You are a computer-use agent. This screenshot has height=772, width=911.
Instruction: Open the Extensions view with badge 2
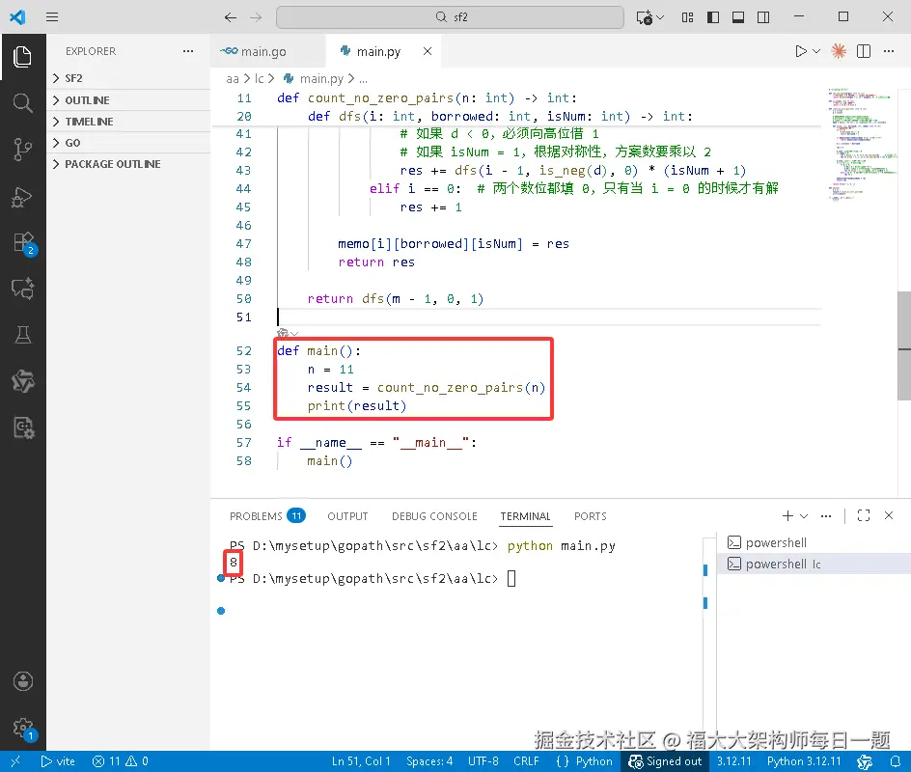(24, 243)
